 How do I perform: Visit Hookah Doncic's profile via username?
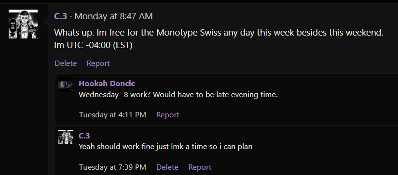click(x=107, y=84)
